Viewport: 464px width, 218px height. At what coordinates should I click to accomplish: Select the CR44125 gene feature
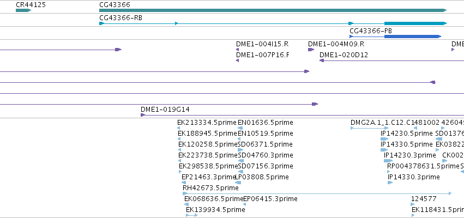(23, 10)
